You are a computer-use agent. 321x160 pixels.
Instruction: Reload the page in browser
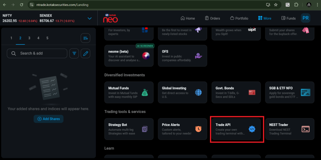coord(21,5)
